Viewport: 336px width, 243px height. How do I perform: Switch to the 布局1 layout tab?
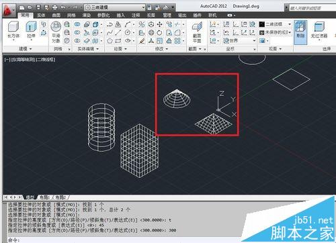pos(44,197)
